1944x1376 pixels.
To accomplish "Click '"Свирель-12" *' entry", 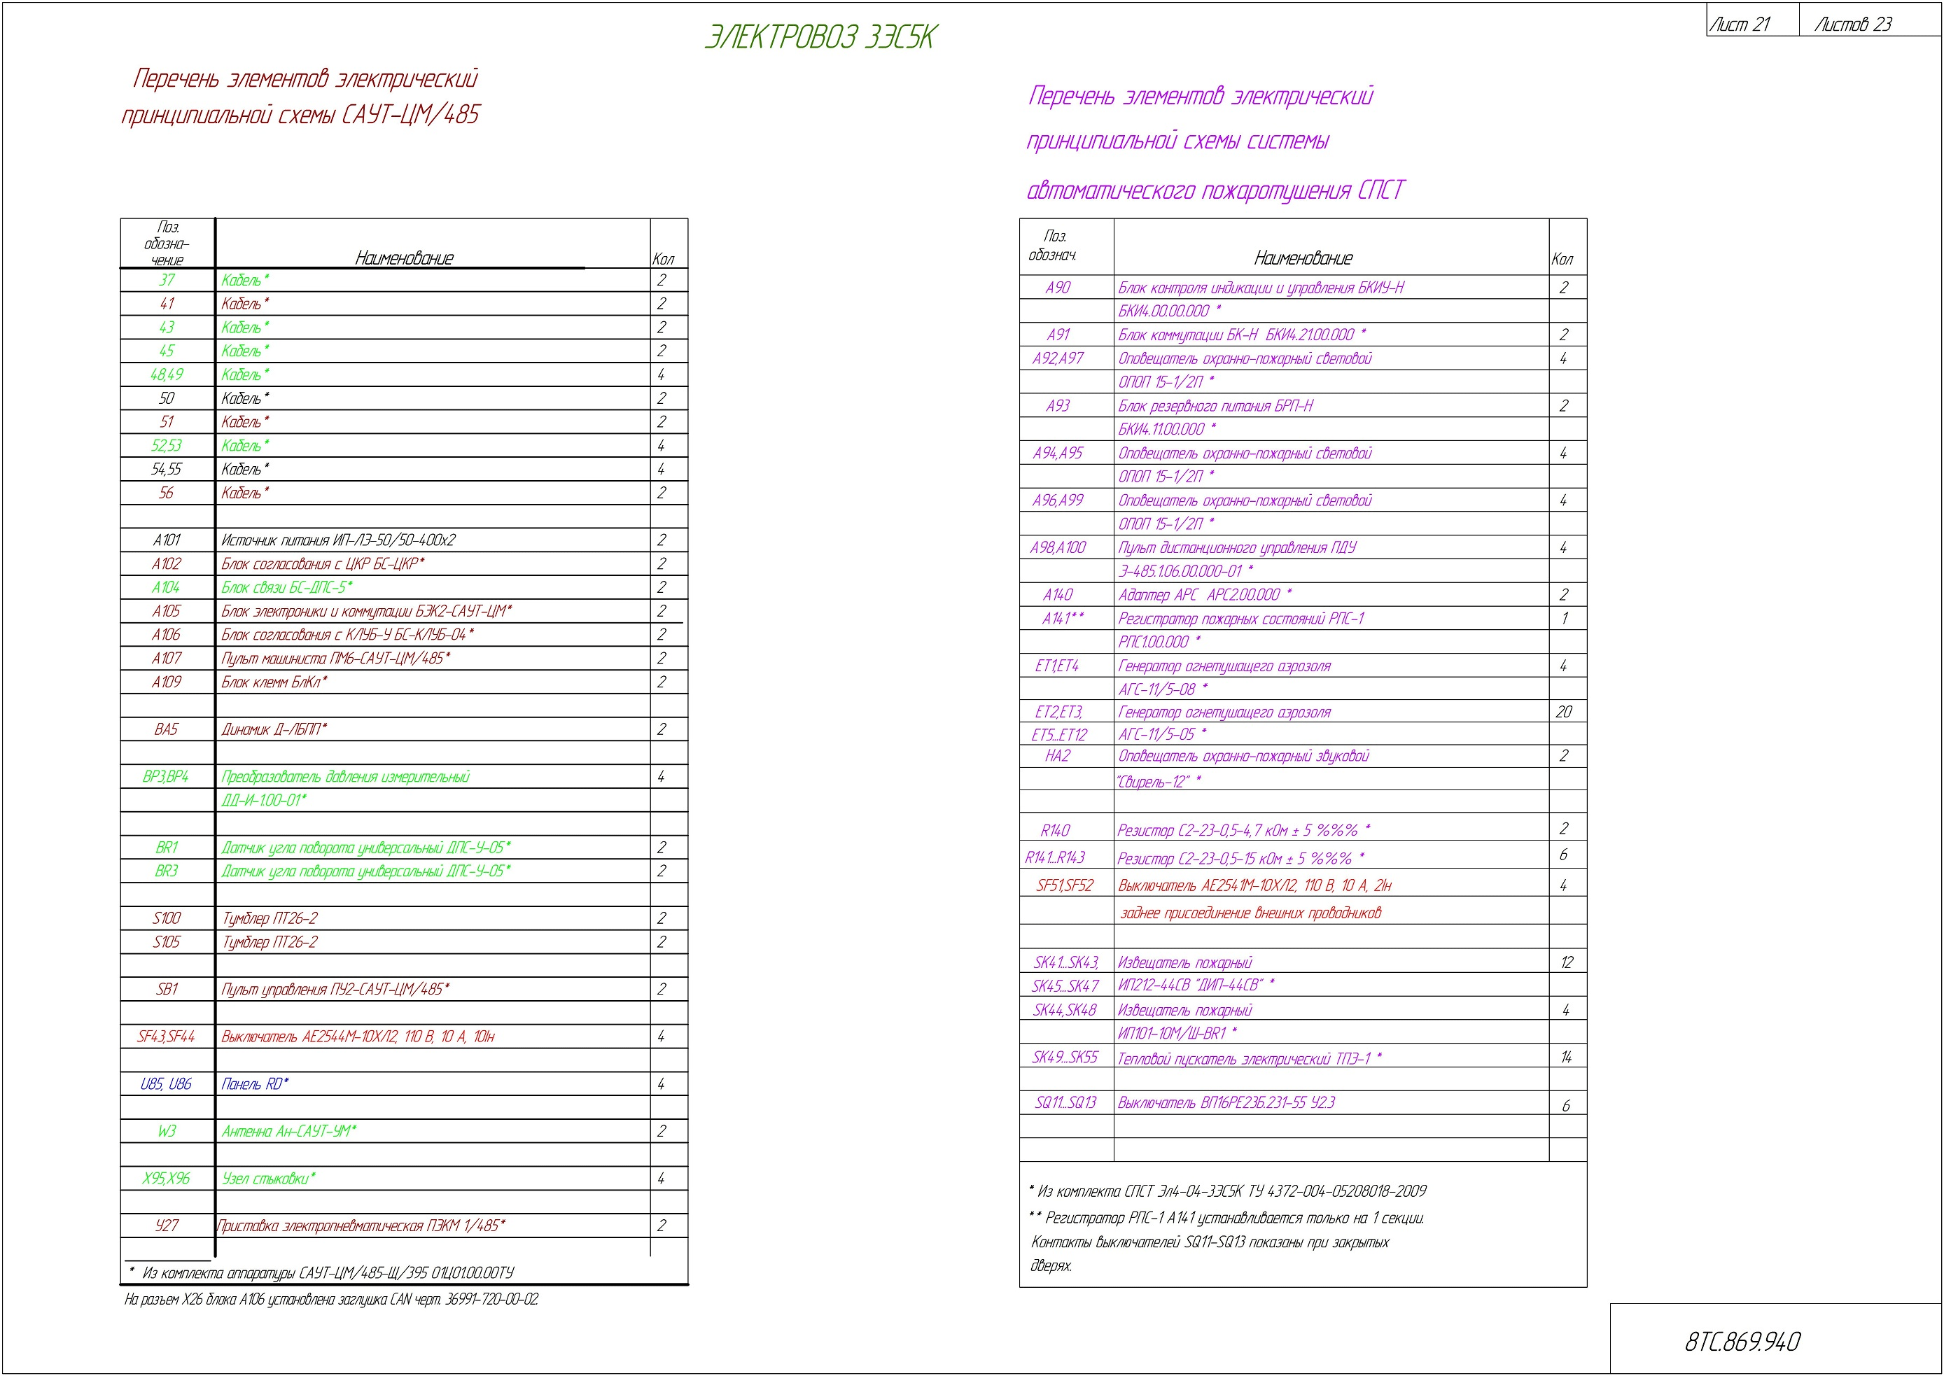I will coord(1159,782).
